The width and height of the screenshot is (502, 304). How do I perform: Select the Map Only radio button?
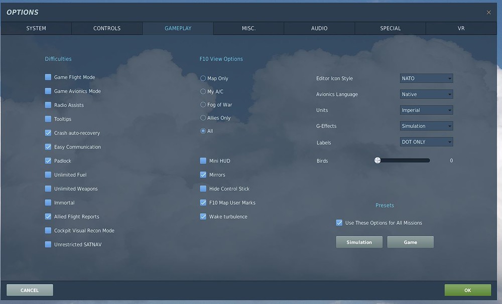point(203,78)
